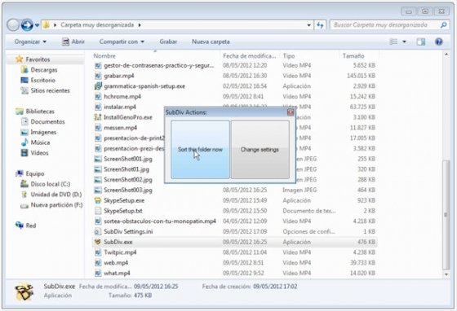Select Equipo in the navigation pane
This screenshot has width=457, height=311.
[x=35, y=173]
